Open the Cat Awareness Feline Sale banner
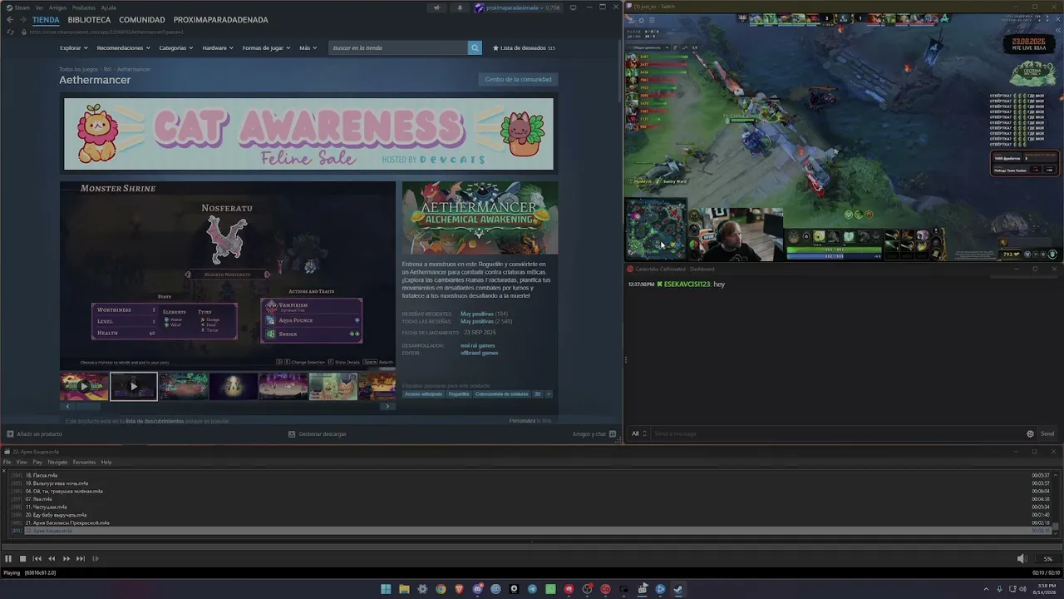 (308, 134)
